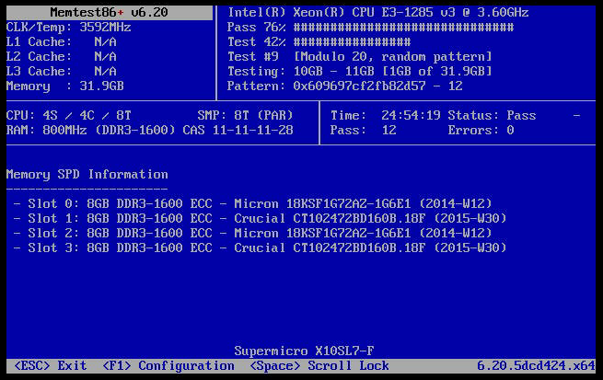603x380 pixels.
Task: Select the L2 Cache N/A line
Action: 61,57
